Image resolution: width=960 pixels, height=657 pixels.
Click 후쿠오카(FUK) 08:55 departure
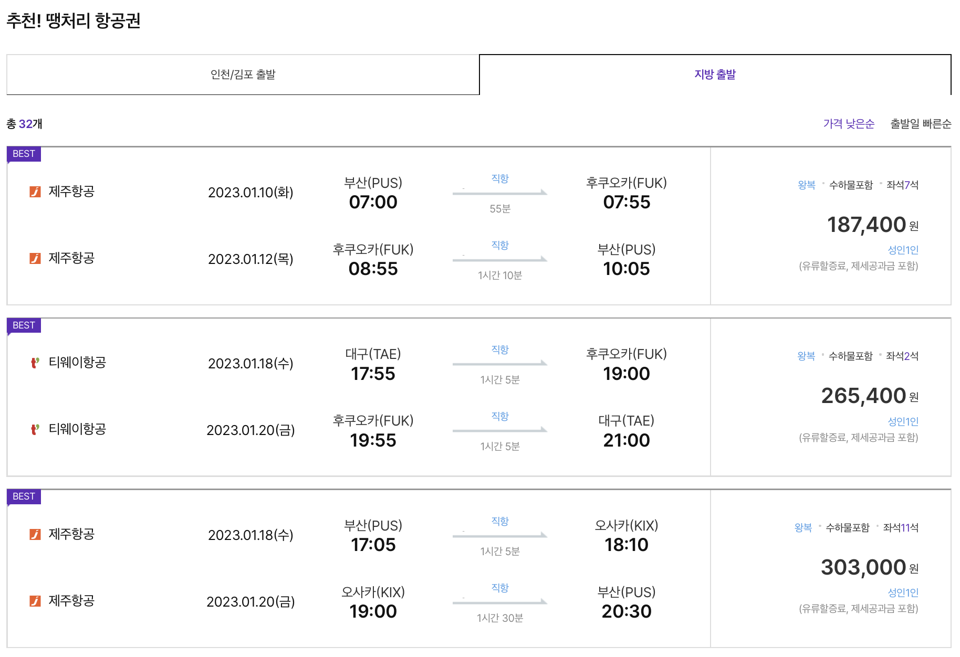click(373, 260)
